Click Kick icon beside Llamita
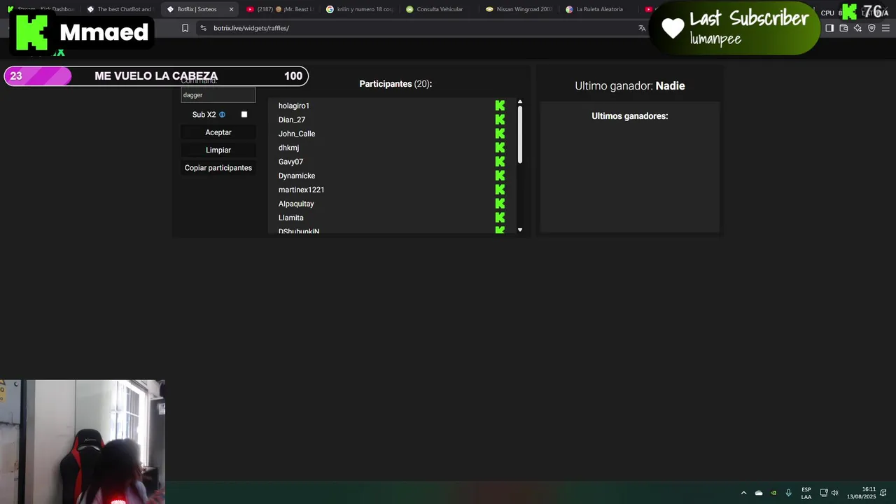Image resolution: width=896 pixels, height=504 pixels. 500,218
